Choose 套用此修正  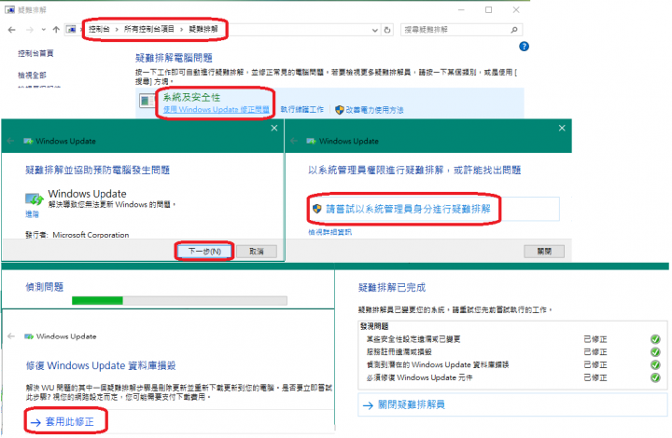[x=63, y=422]
